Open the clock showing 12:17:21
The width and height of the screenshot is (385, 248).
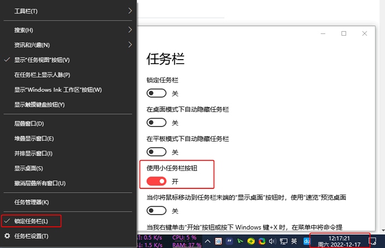(x=339, y=241)
